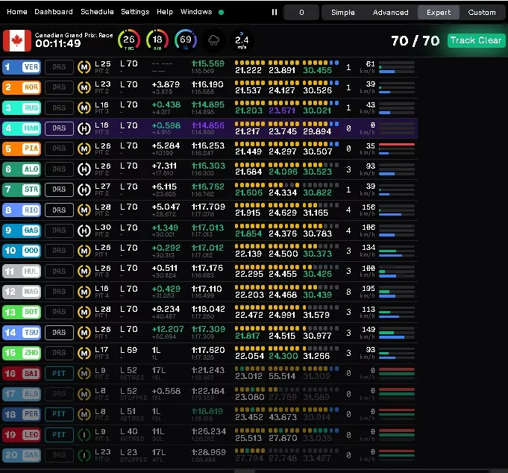Click the DRS indicator for STR
The width and height of the screenshot is (508, 473).
(x=59, y=189)
